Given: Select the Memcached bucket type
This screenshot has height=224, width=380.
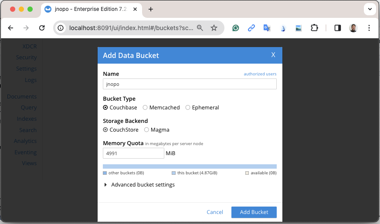Looking at the screenshot, I should (x=161, y=107).
